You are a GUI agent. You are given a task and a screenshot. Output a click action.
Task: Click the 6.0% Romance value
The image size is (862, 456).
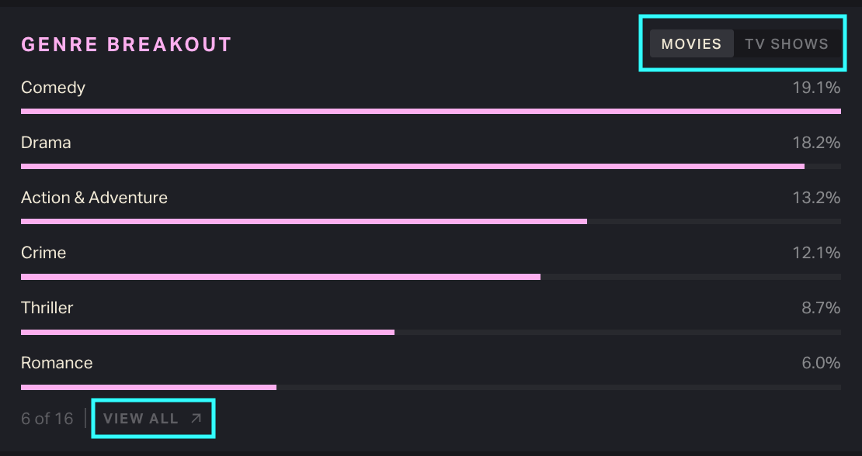tap(820, 363)
